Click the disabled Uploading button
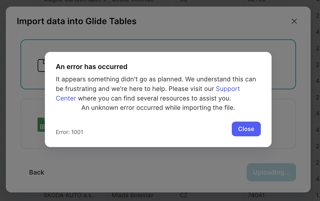320x201 pixels. coord(271,172)
